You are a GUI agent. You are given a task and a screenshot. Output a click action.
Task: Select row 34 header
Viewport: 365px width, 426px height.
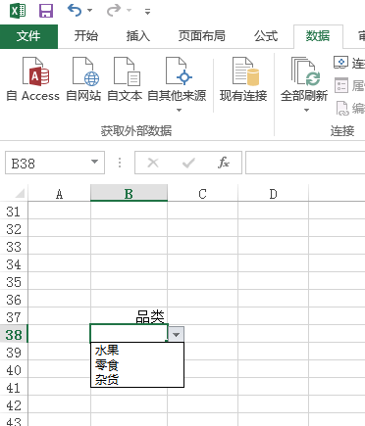[x=14, y=264]
